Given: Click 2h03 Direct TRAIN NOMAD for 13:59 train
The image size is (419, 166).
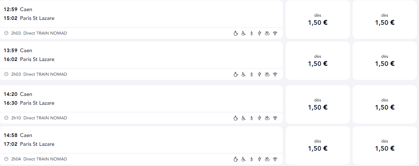Looking at the screenshot, I should click(x=39, y=74).
